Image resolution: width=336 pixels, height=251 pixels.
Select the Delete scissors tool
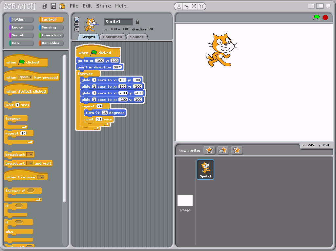click(x=186, y=7)
